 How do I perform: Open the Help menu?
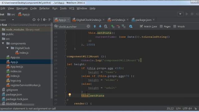93,8
